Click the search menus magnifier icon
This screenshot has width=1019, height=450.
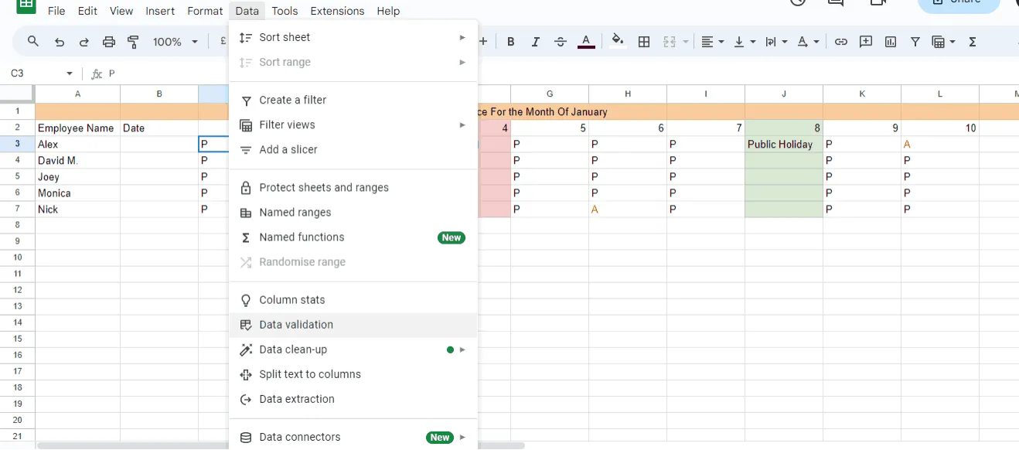click(x=32, y=42)
